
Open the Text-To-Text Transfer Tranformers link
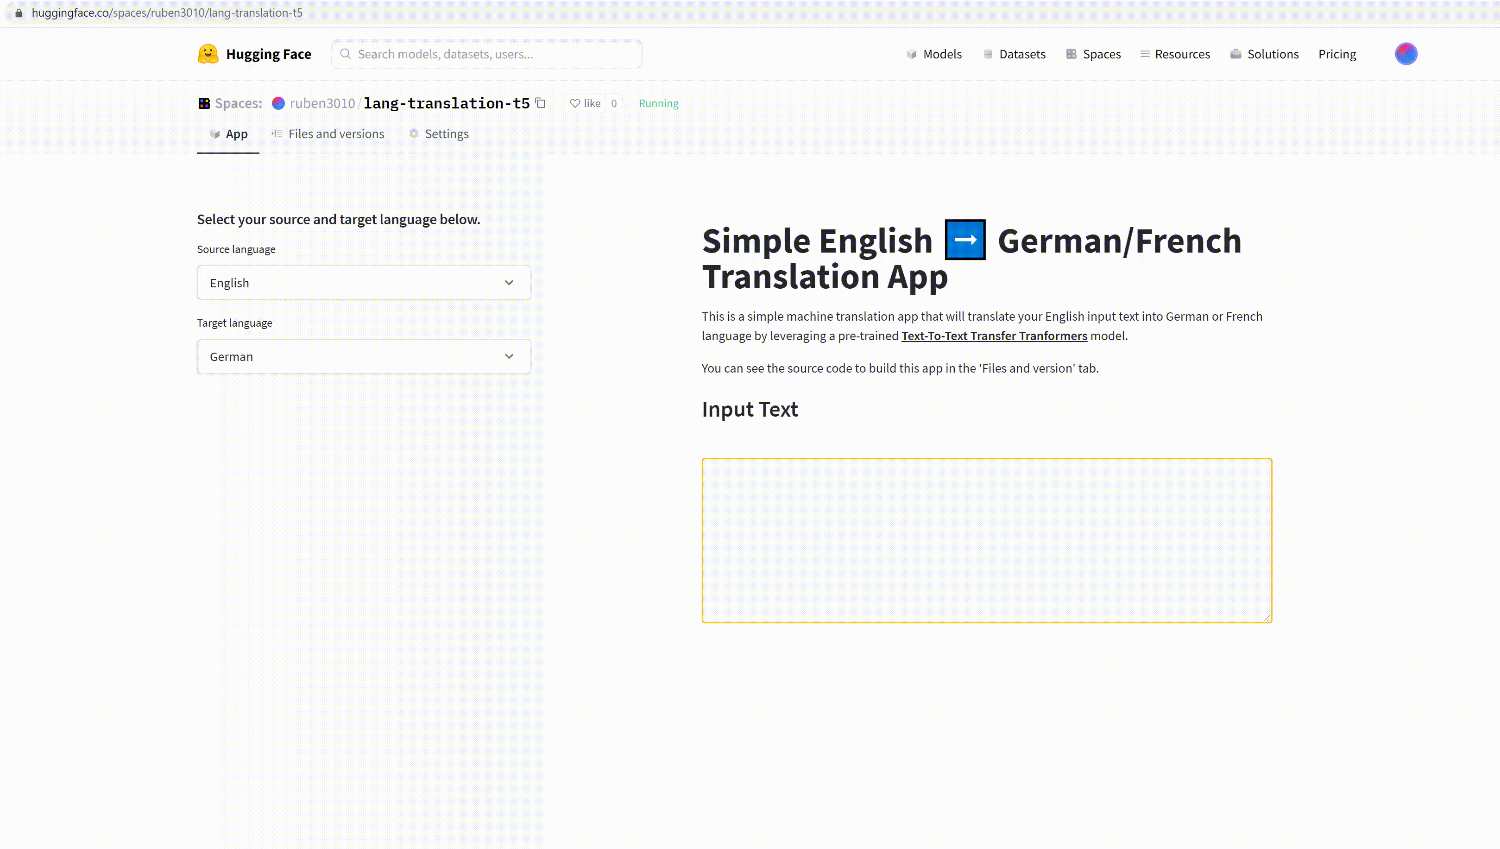click(x=994, y=336)
